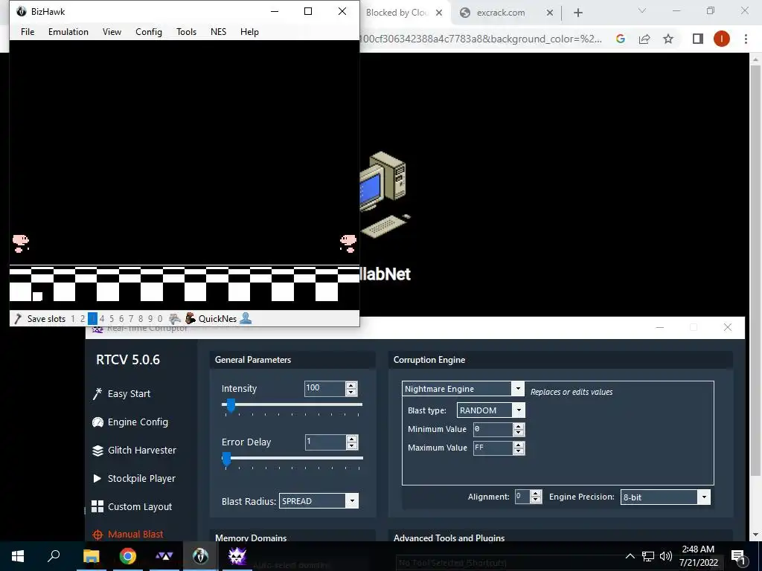Open the Tools menu in BizHawk
Screen dimensions: 762x571
click(x=186, y=31)
